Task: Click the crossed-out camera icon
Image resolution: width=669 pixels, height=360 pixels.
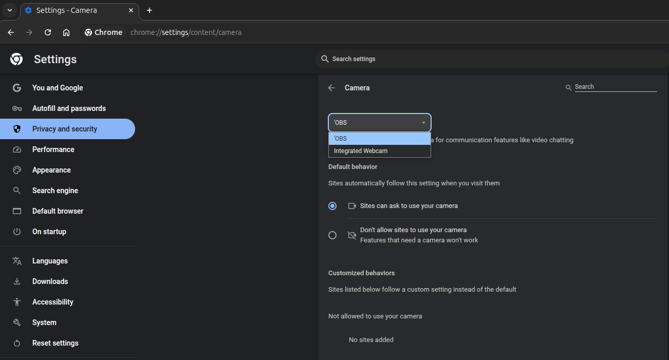Action: (x=352, y=235)
